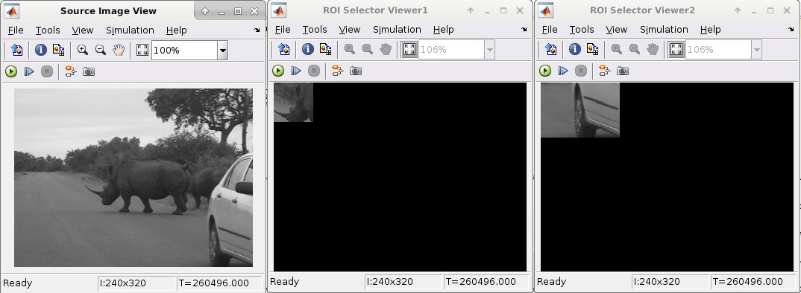Step forward in ROI Selector Viewer1
Viewport: 801px width, 293px height.
296,71
